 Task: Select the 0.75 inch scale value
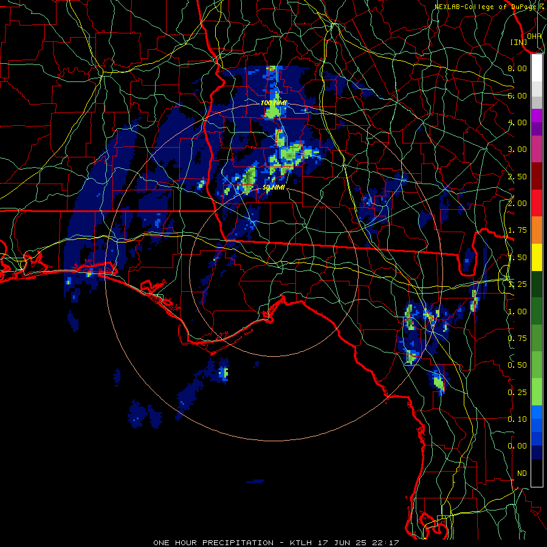(x=517, y=339)
